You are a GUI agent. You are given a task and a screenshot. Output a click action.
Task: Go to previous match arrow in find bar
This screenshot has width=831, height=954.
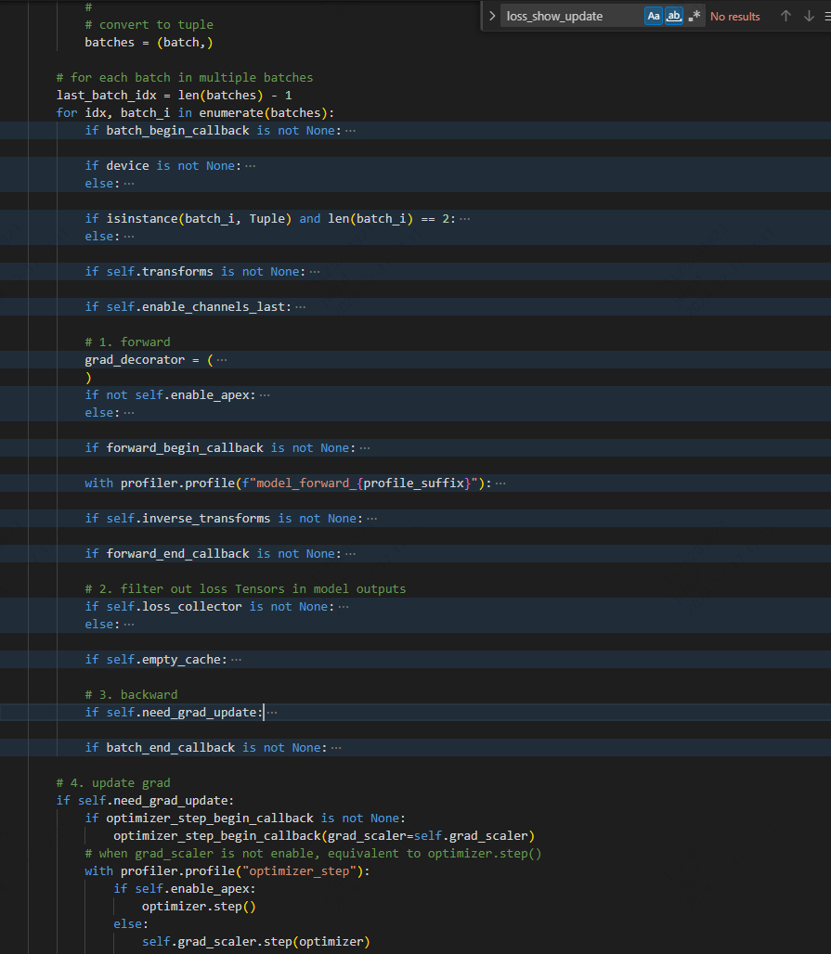786,16
